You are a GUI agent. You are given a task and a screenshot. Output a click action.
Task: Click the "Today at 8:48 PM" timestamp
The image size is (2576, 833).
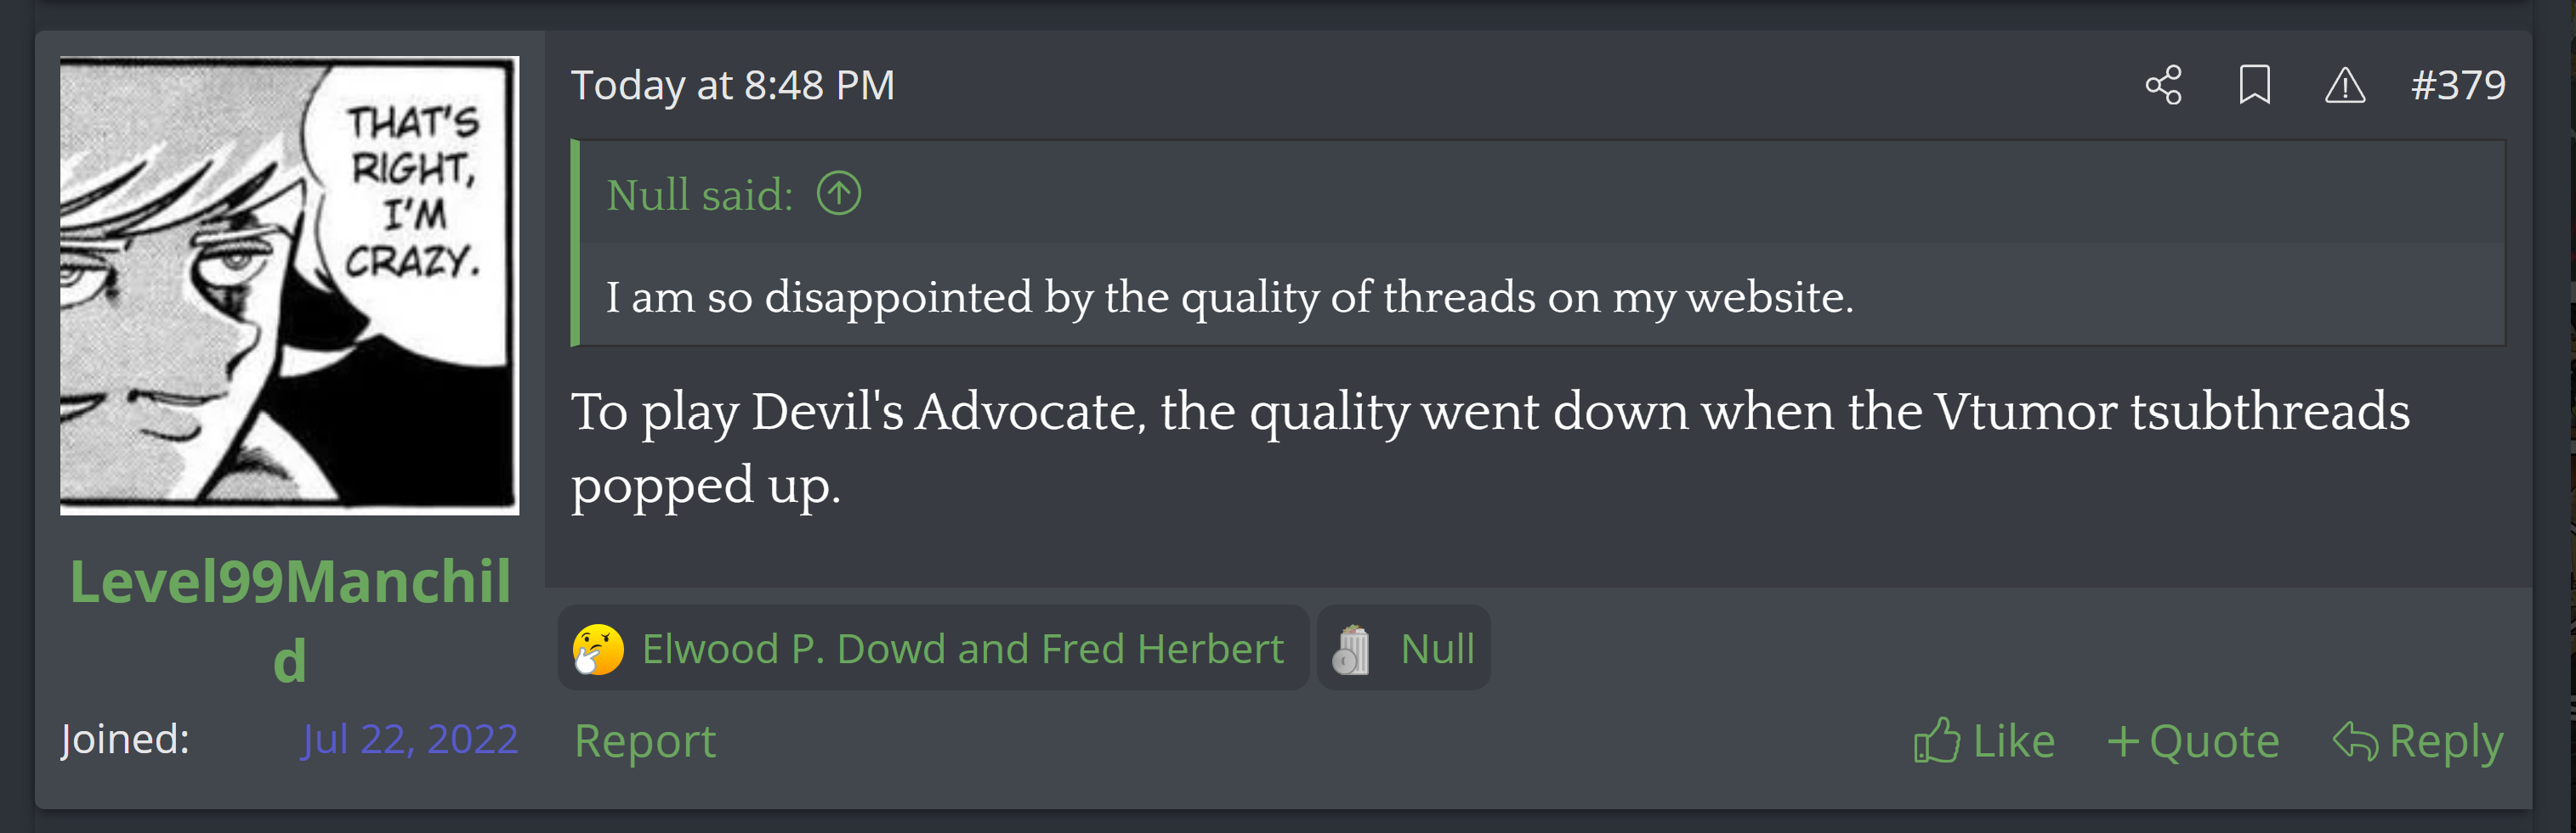(732, 85)
